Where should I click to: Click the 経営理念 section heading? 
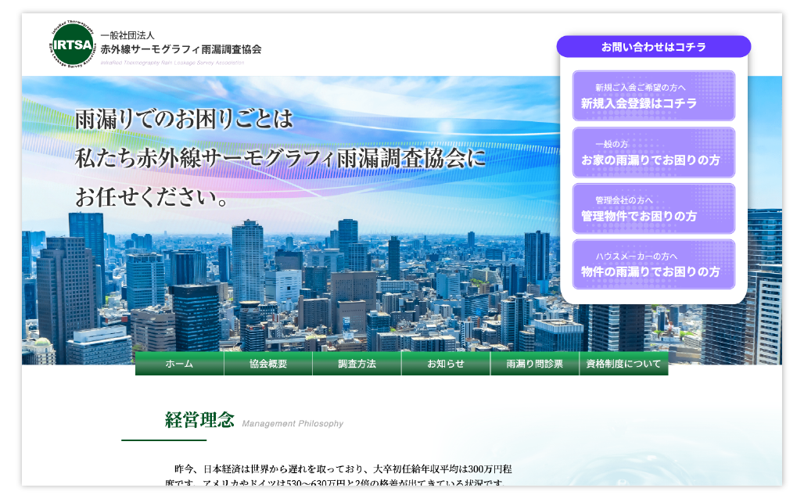coord(199,420)
